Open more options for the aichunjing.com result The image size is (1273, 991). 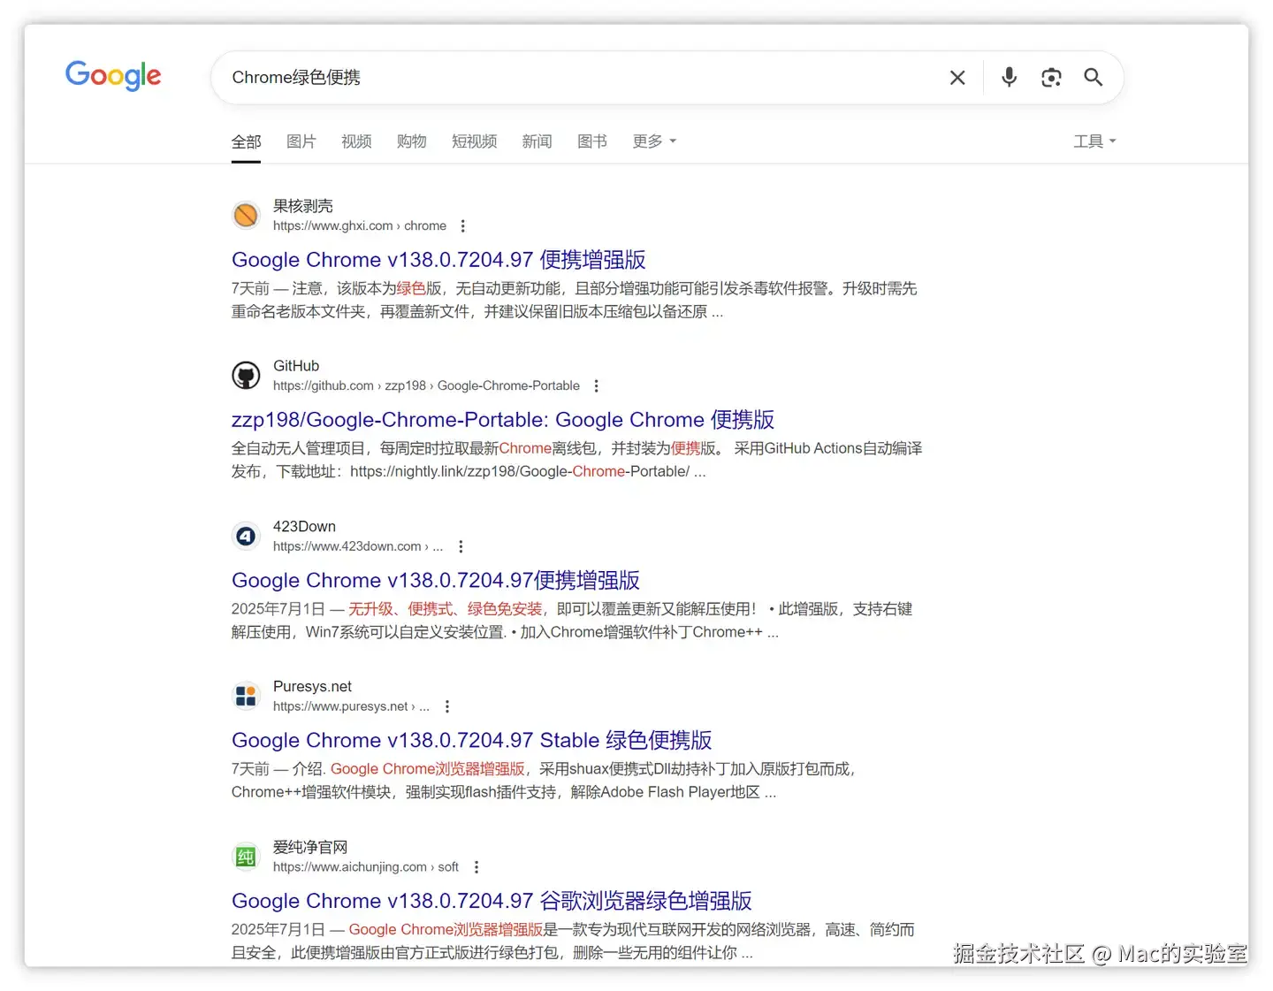click(x=476, y=867)
